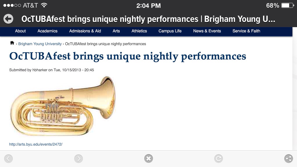
Task: Reload the page with refresh icon
Action: (x=218, y=158)
